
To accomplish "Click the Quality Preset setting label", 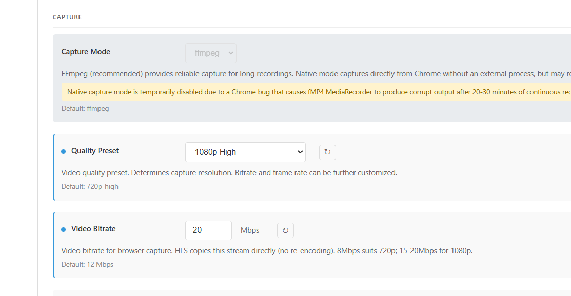I will [95, 151].
